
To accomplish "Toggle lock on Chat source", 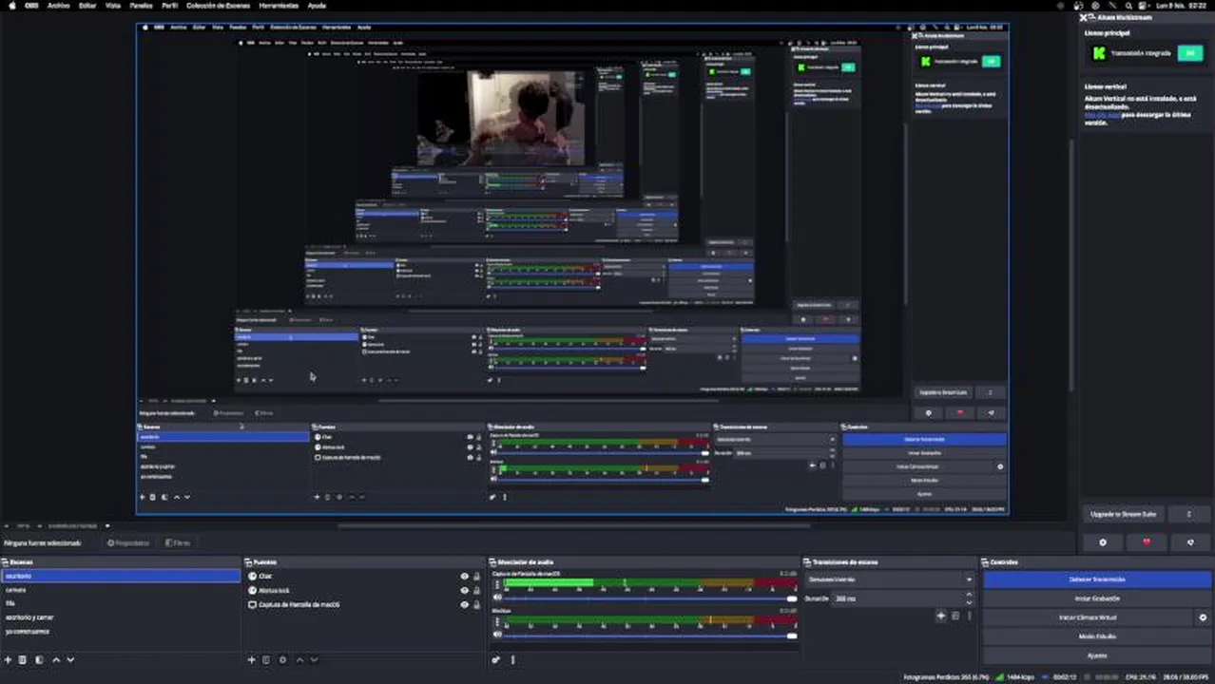I will [476, 577].
